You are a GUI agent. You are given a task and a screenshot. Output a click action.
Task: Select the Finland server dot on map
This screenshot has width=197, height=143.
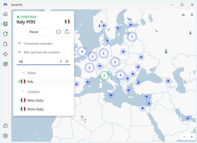coord(131,25)
